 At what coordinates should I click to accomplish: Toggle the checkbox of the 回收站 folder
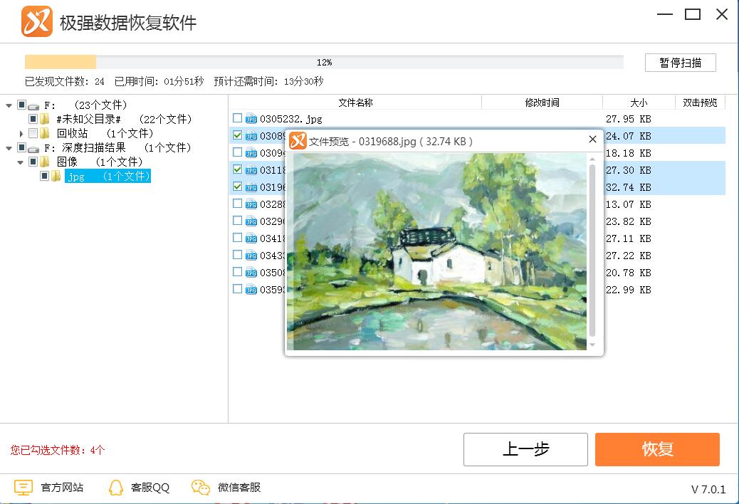(x=33, y=133)
